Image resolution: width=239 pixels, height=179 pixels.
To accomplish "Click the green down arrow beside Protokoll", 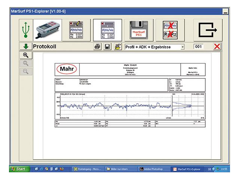I will point(26,46).
